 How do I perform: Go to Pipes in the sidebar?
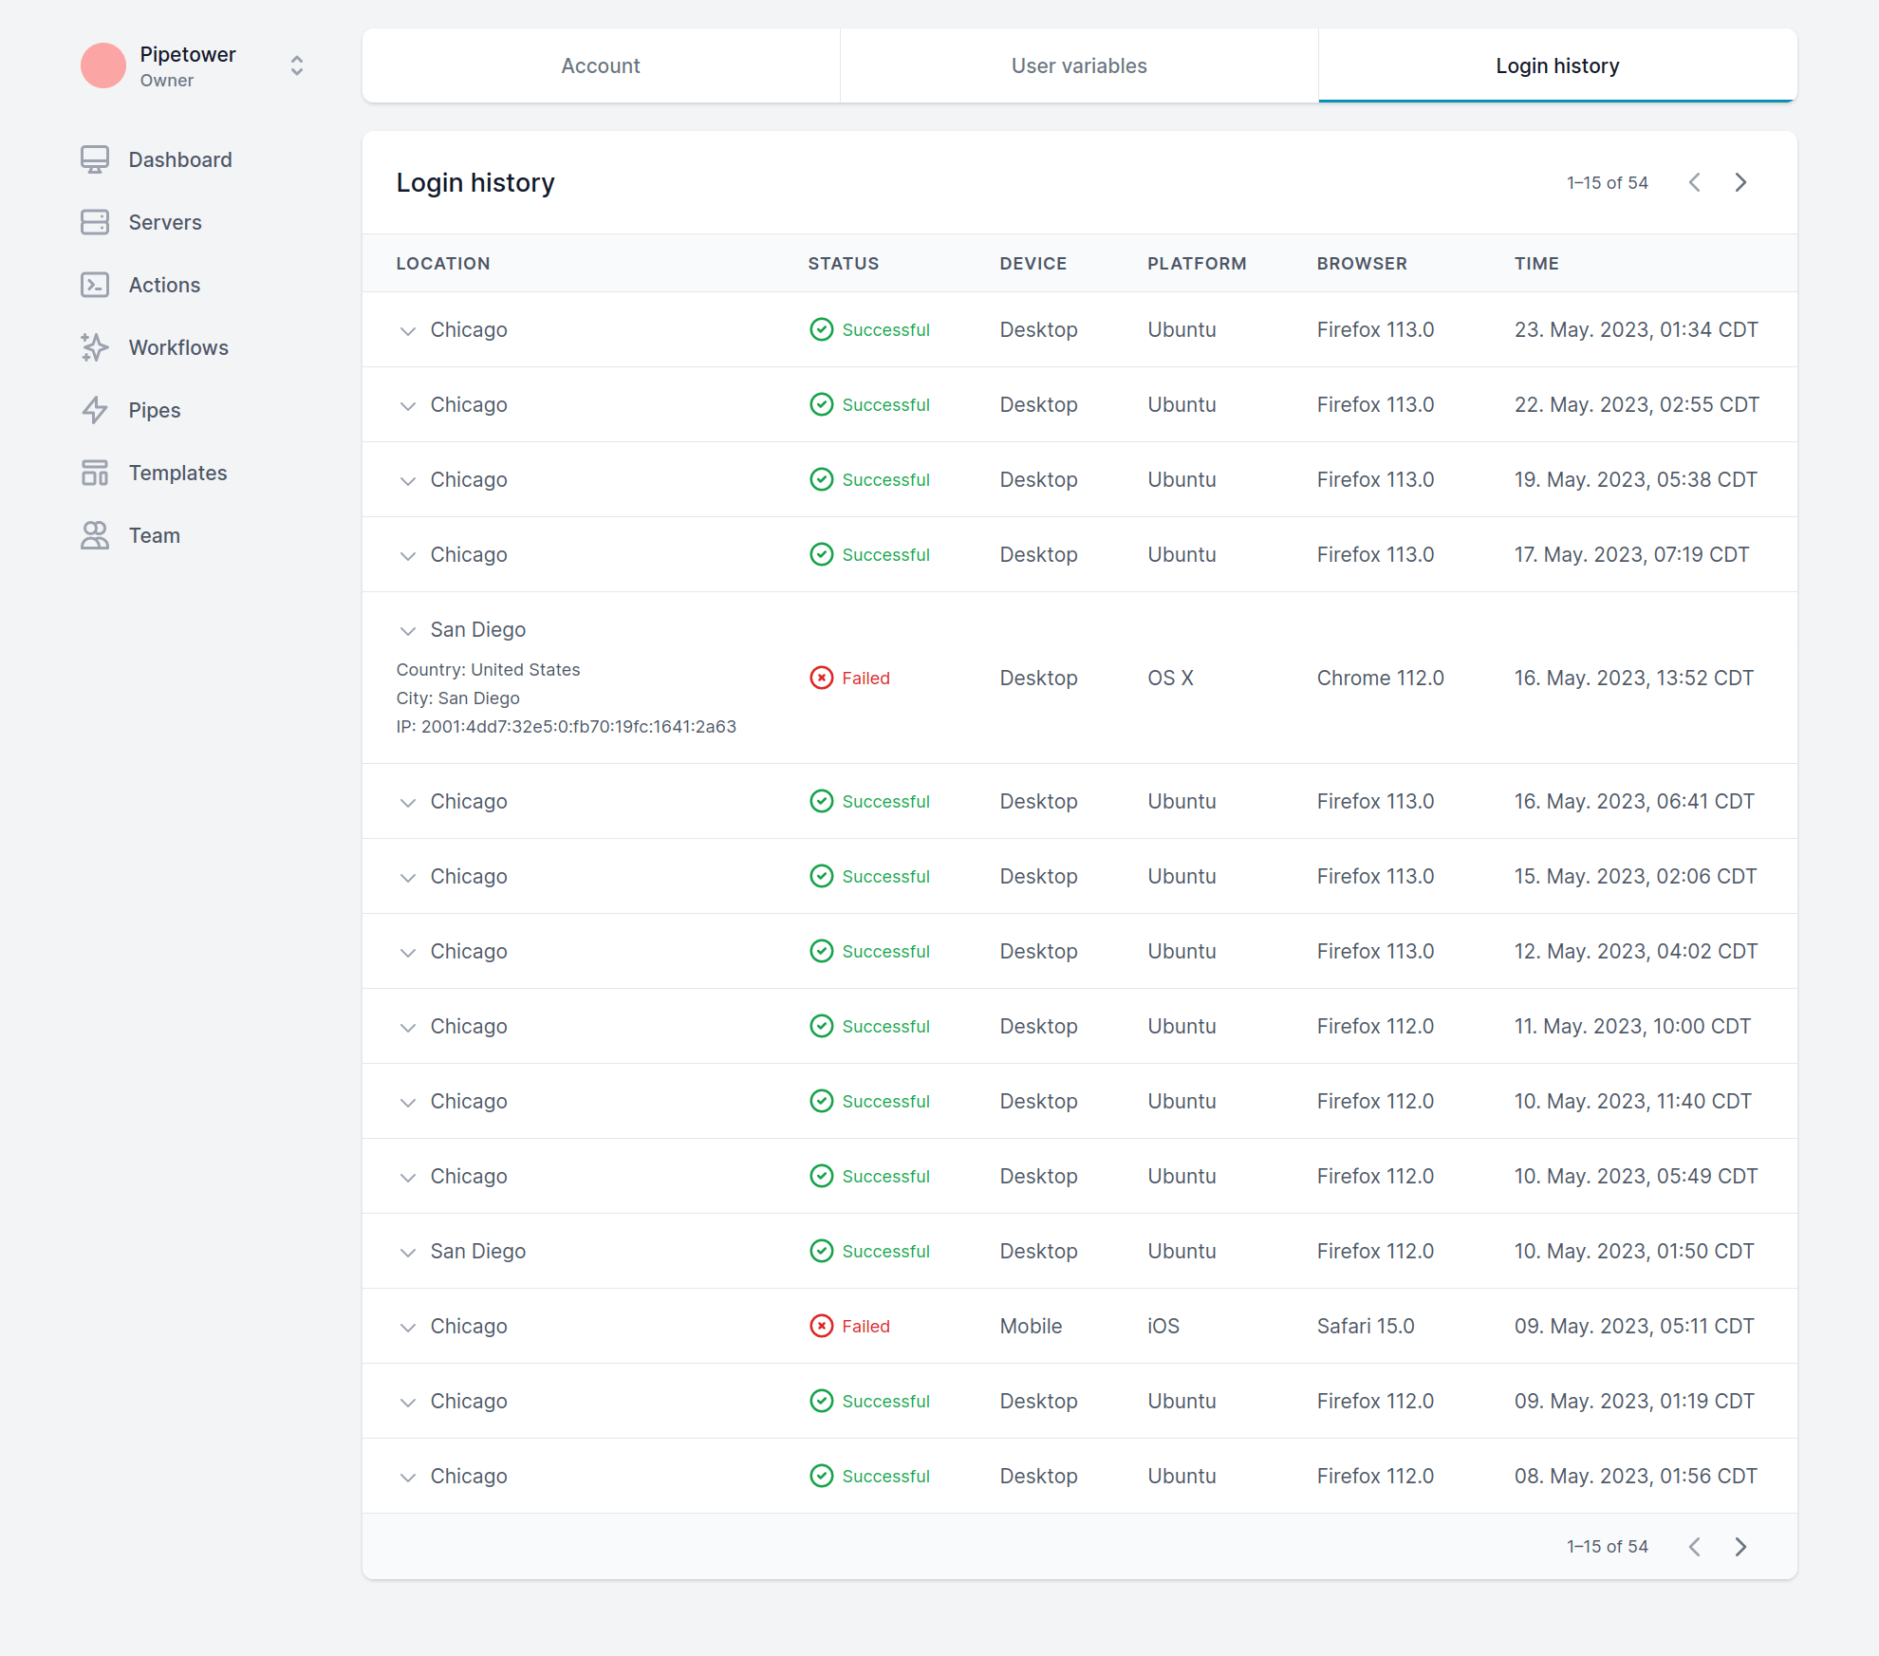pos(155,410)
